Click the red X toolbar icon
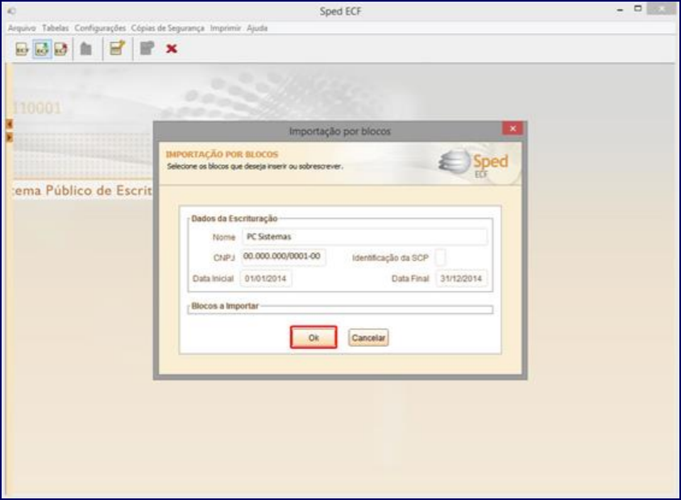 pyautogui.click(x=172, y=48)
